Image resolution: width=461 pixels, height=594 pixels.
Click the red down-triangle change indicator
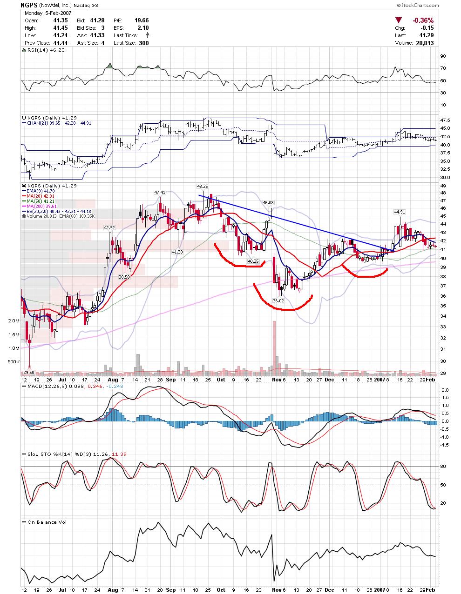(398, 20)
